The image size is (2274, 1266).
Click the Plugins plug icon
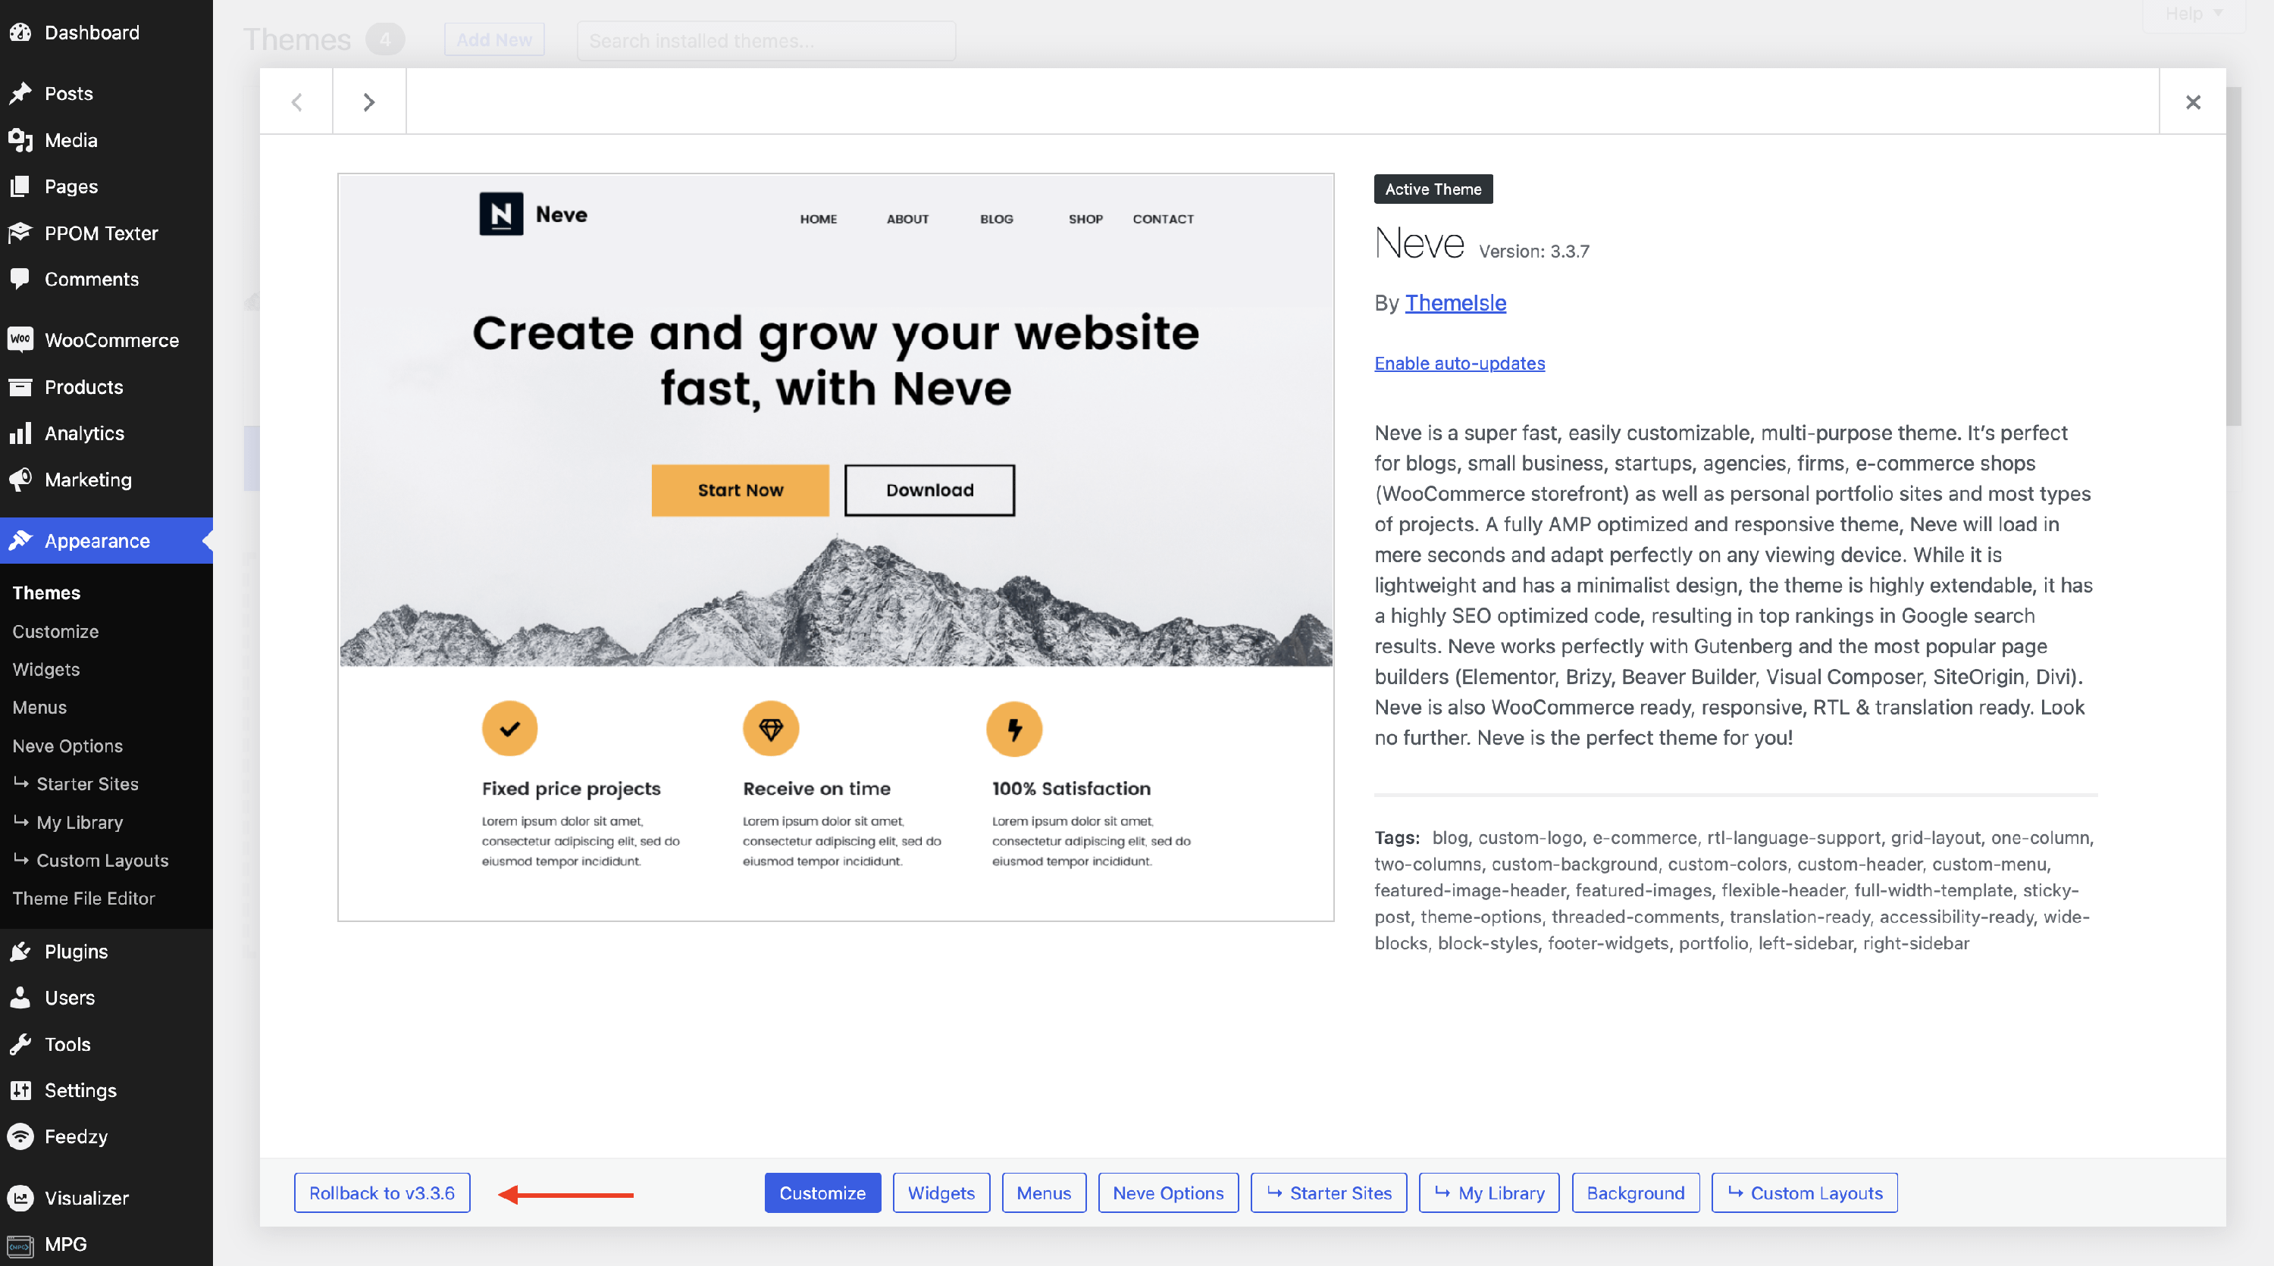(x=20, y=951)
